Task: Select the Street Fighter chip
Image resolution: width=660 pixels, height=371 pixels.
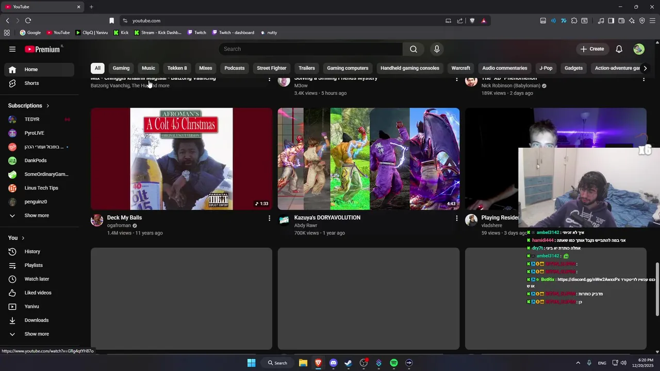Action: coord(272,68)
